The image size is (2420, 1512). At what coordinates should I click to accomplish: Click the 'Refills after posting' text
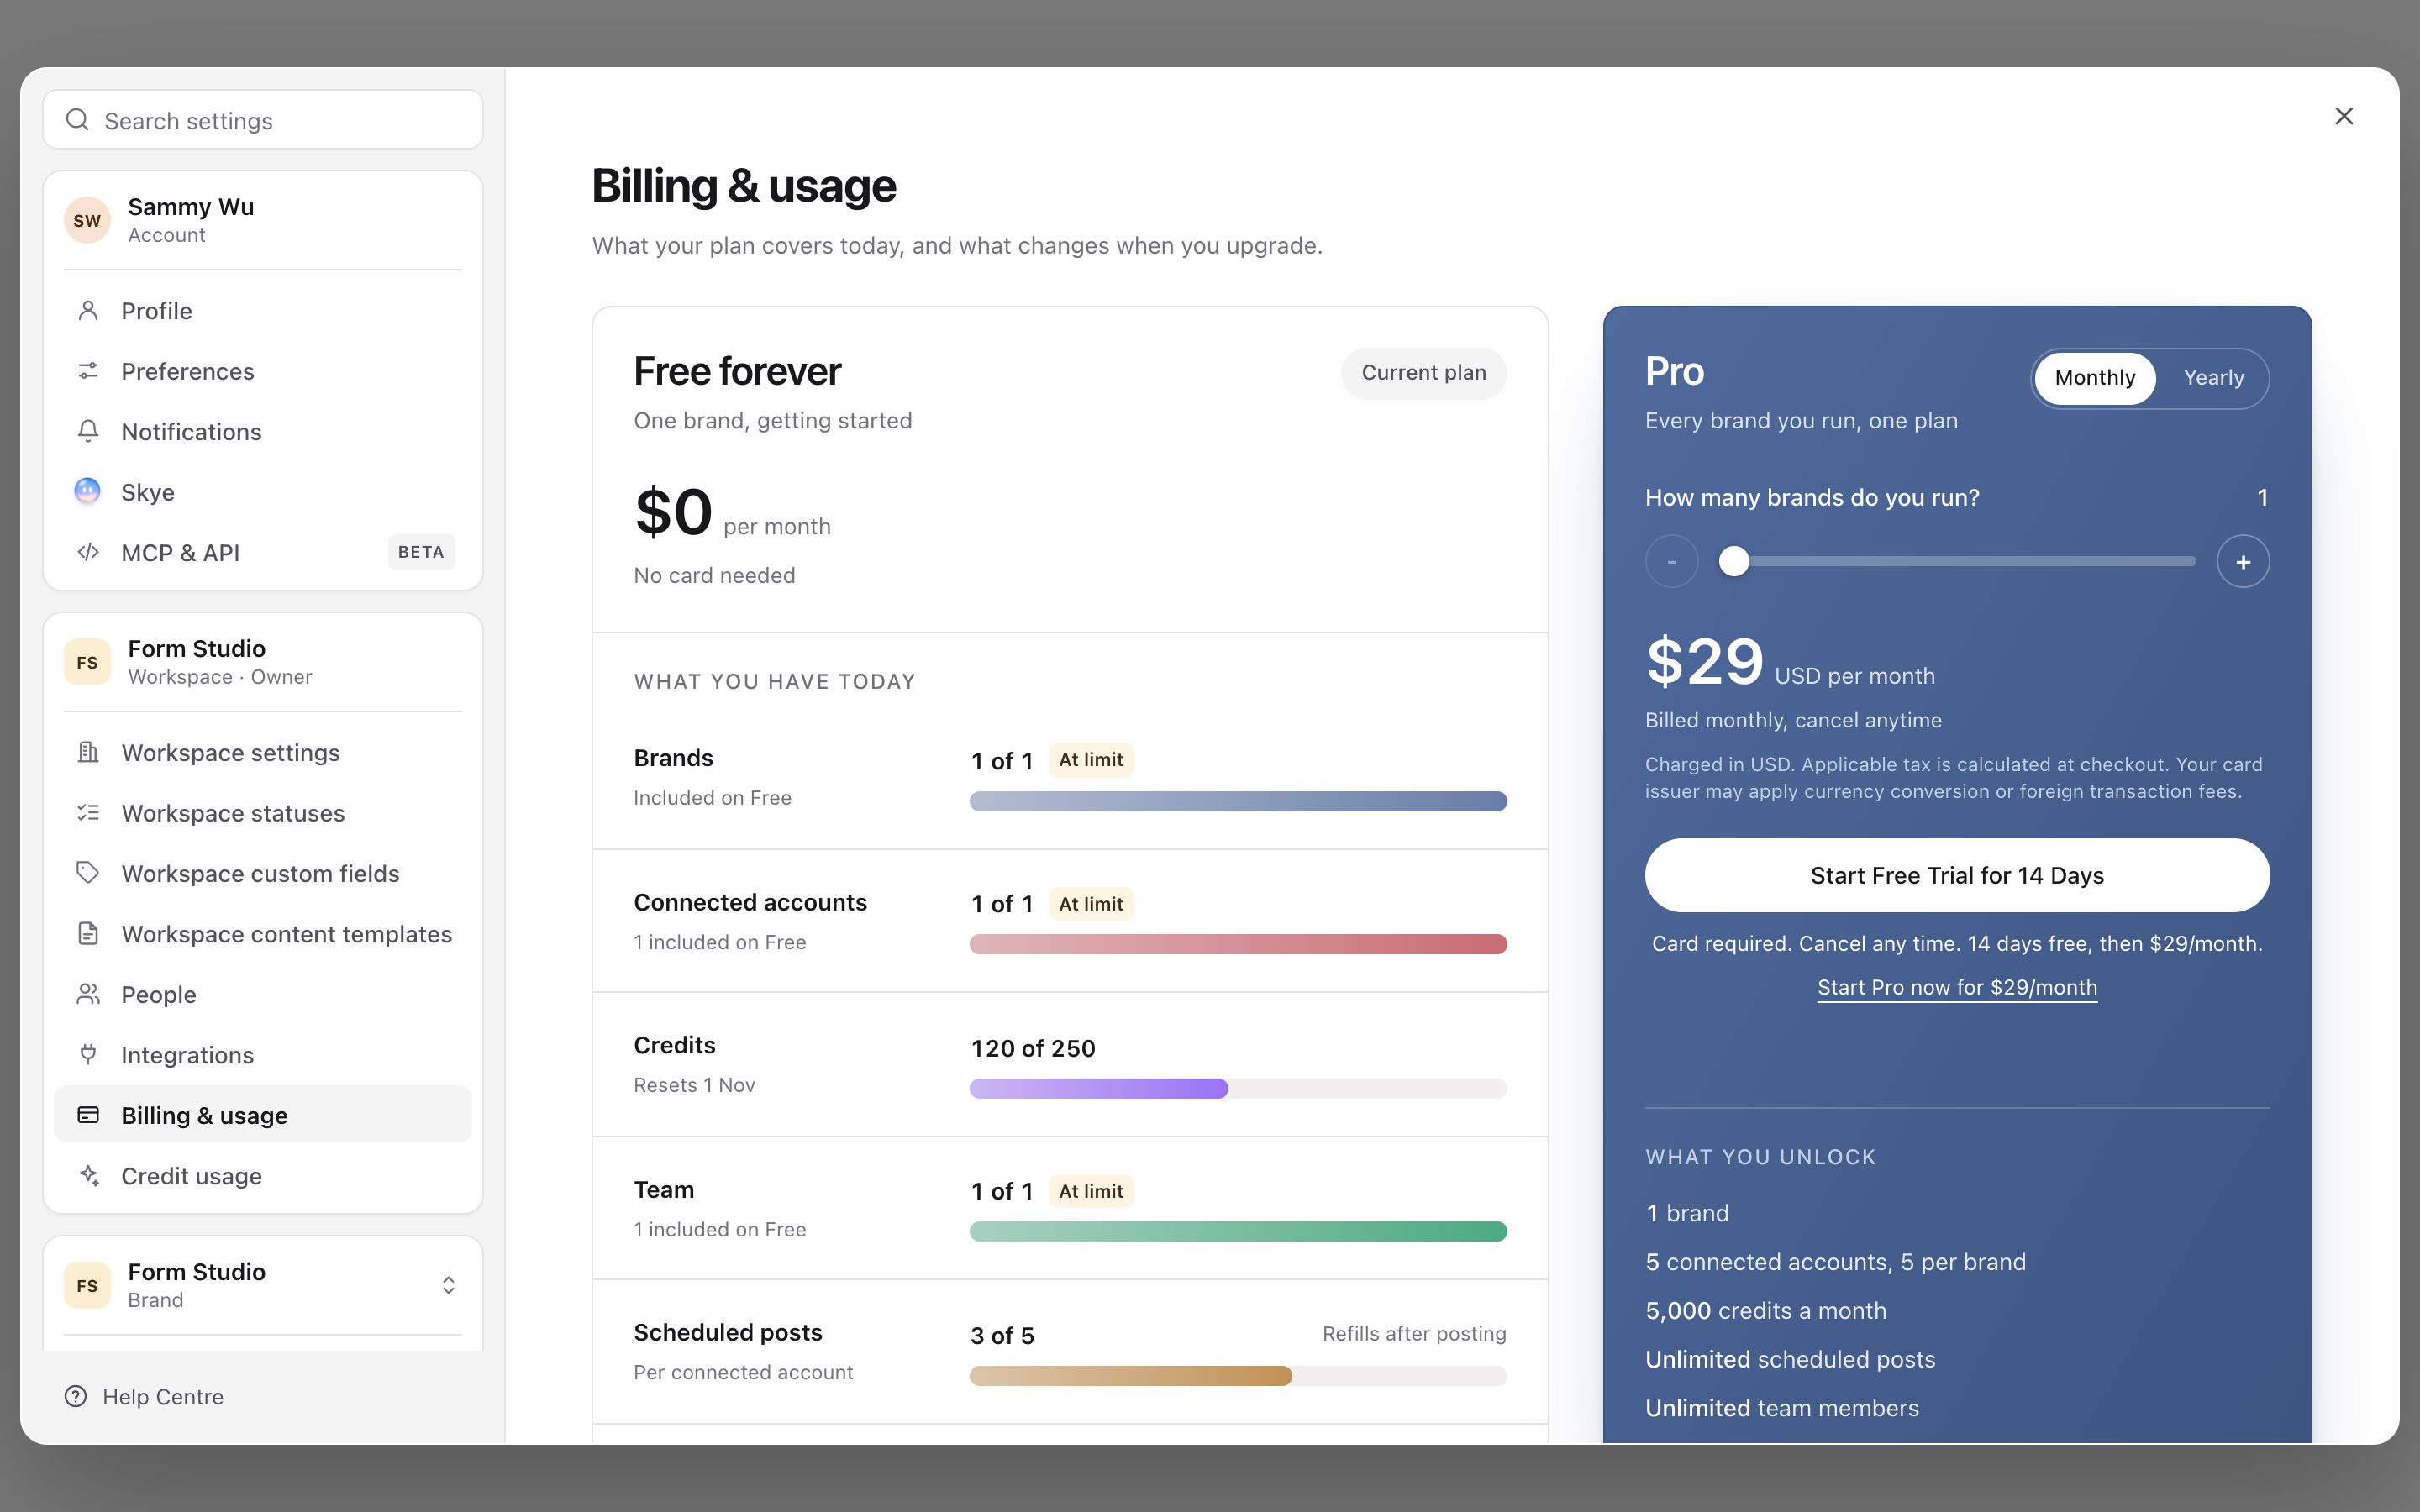coord(1414,1333)
